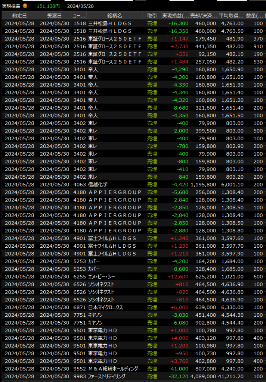Click the 2024/05/28 date at top
Screen dimensions: 266x382
[x=80, y=6]
